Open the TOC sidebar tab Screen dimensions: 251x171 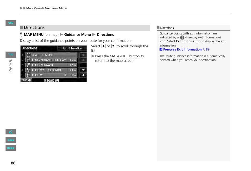tap(11, 55)
